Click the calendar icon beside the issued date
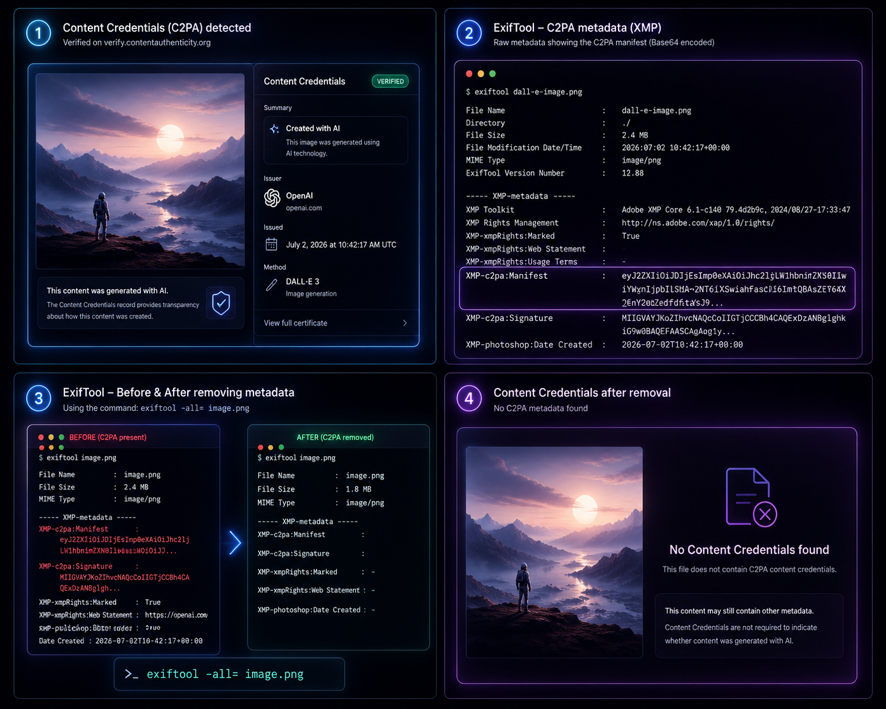This screenshot has width=886, height=709. pyautogui.click(x=272, y=244)
